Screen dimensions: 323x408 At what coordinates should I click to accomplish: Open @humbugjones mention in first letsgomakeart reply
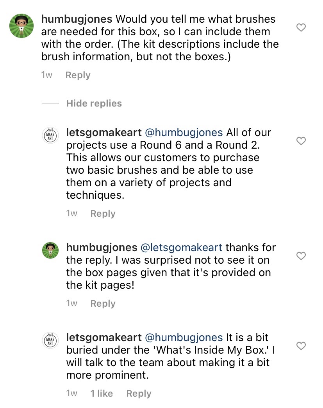(184, 133)
